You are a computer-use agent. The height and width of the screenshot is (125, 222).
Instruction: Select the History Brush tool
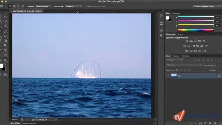(x=6, y=36)
